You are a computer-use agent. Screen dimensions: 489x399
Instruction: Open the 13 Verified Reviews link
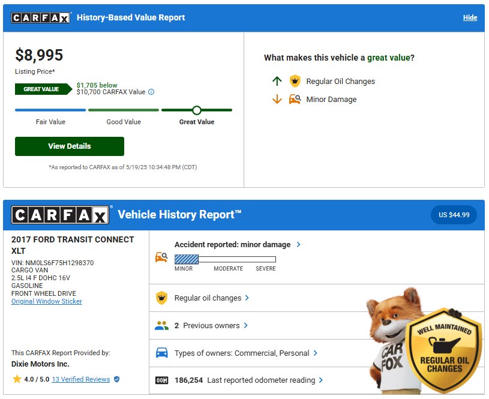81,379
